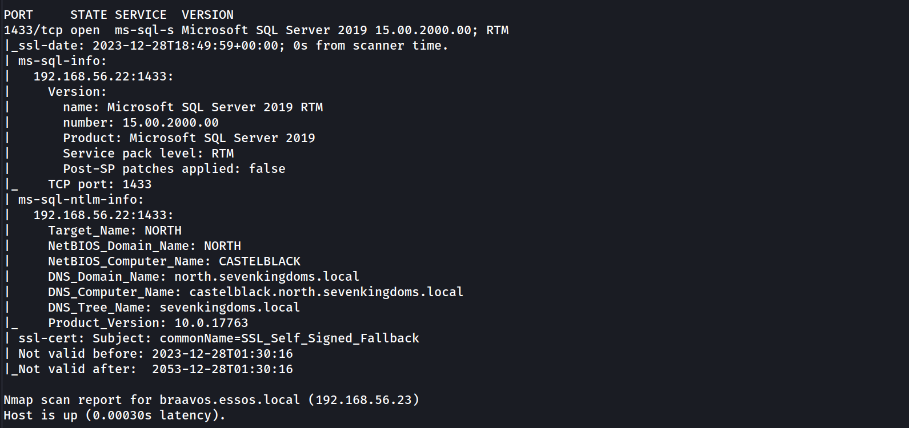909x428 pixels.
Task: Click the SSL_Self_Signed_Fallback common name
Action: (330, 338)
